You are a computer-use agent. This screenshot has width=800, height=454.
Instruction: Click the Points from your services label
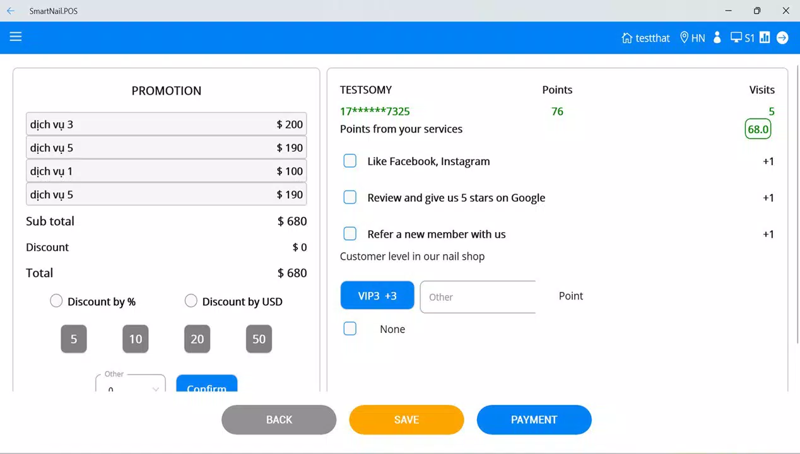click(401, 129)
